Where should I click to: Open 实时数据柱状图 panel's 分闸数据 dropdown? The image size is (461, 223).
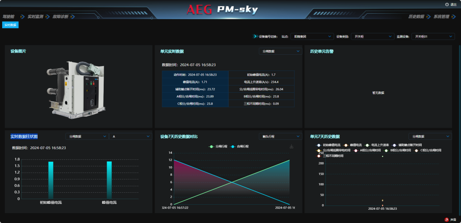coord(87,137)
